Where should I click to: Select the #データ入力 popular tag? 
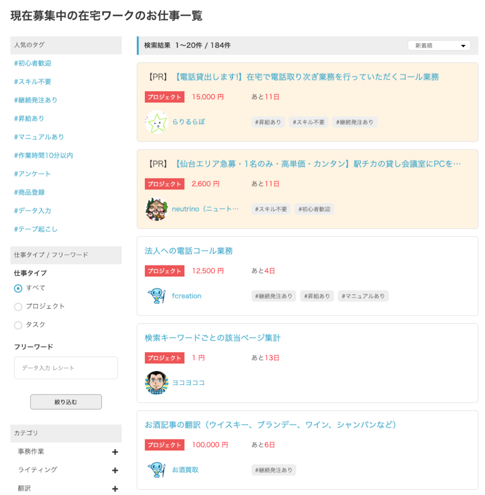(33, 210)
